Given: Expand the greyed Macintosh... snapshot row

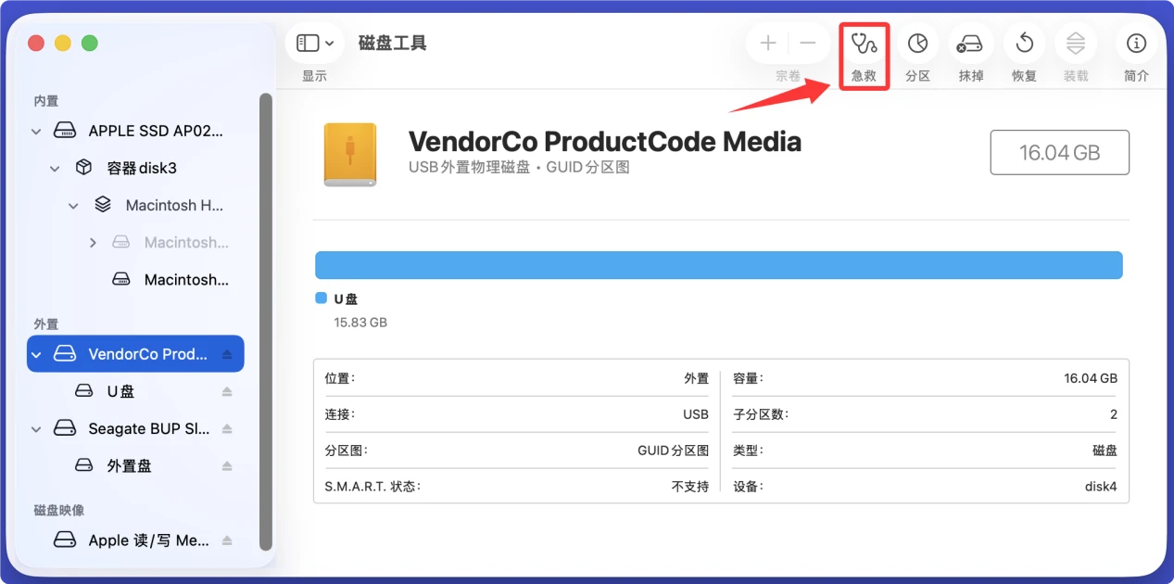Looking at the screenshot, I should (93, 243).
